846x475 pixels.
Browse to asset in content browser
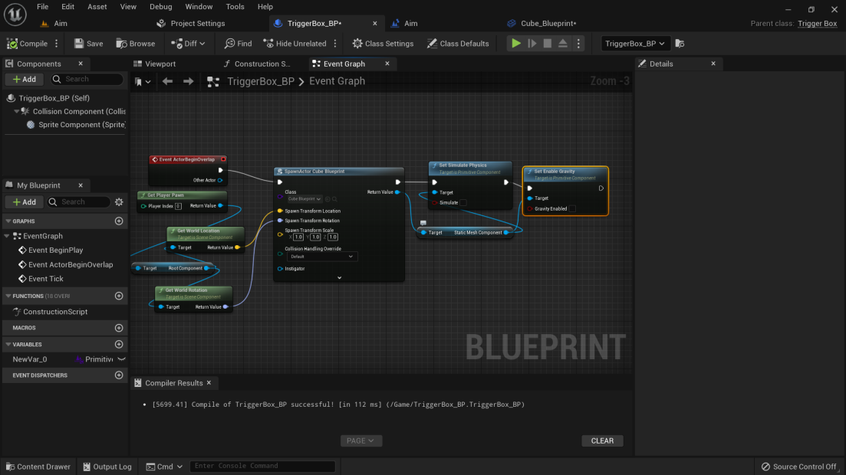pyautogui.click(x=136, y=44)
